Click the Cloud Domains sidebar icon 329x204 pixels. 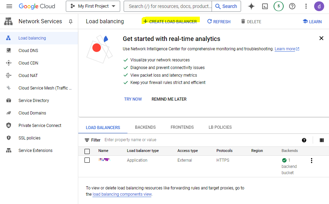9,113
